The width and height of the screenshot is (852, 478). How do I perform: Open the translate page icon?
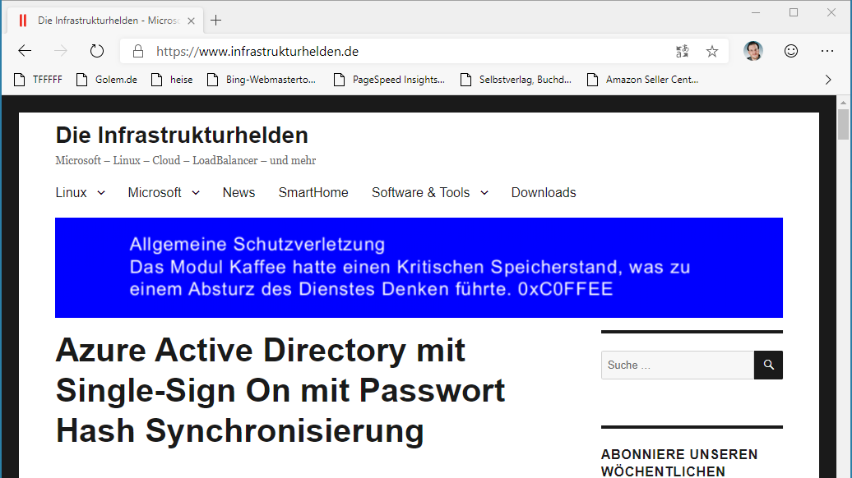pos(683,51)
